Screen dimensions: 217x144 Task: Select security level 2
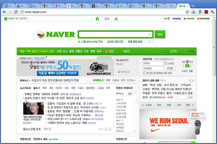pyautogui.click(x=187, y=66)
